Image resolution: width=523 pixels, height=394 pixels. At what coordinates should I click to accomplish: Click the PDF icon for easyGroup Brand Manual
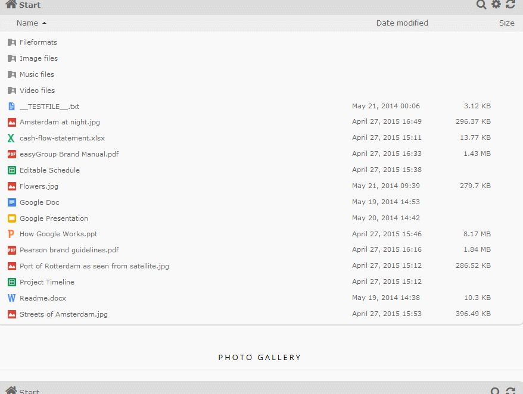pyautogui.click(x=12, y=154)
